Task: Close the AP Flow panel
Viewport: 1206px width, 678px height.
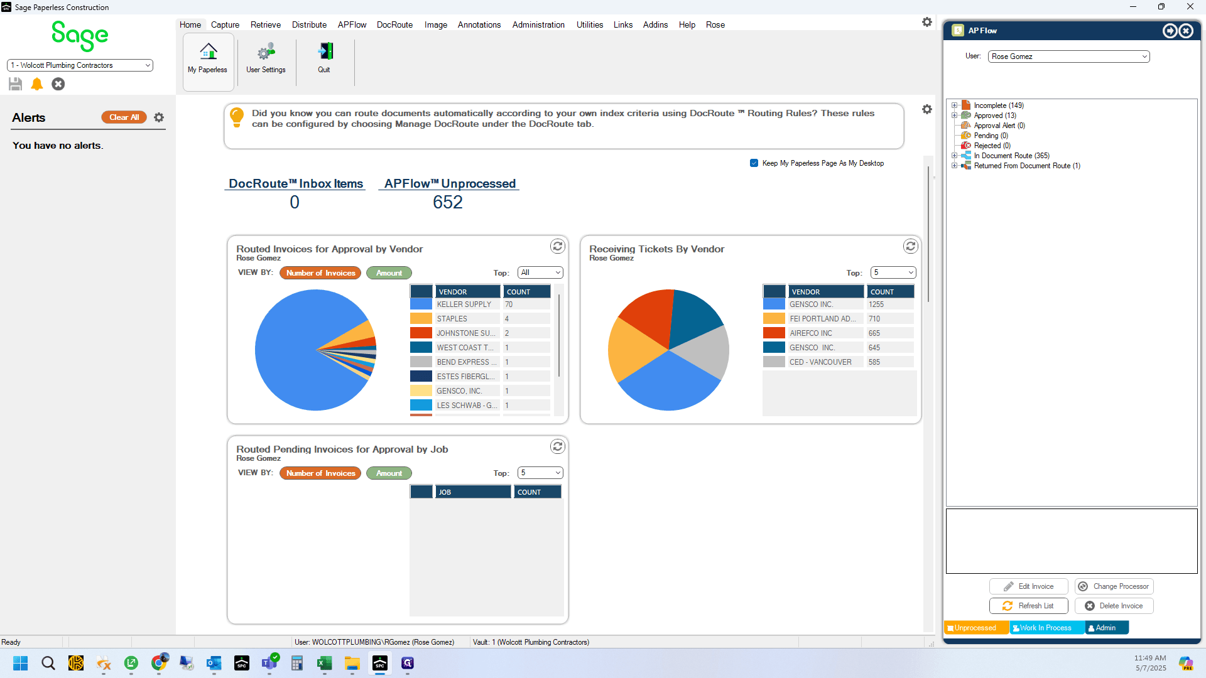Action: point(1186,31)
